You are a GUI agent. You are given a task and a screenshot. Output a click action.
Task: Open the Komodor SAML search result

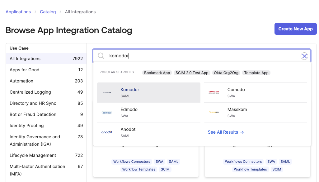tap(149, 92)
